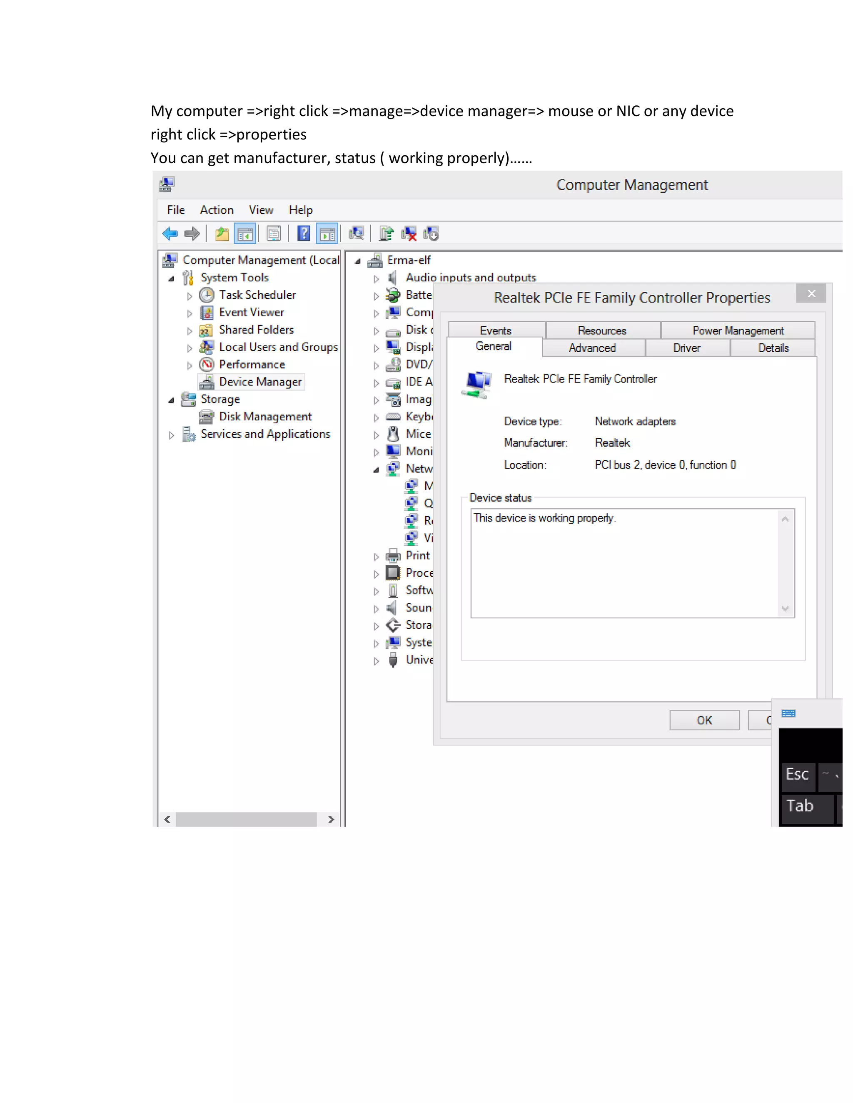Collapse the Storage tree node
The height and width of the screenshot is (1103, 853).
click(171, 400)
